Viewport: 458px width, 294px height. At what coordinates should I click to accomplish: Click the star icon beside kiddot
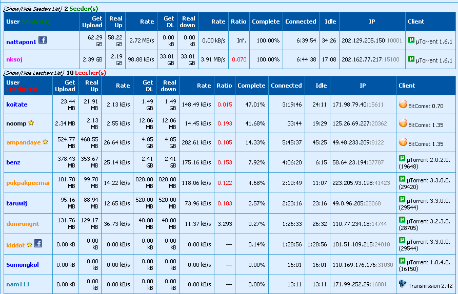click(29, 244)
